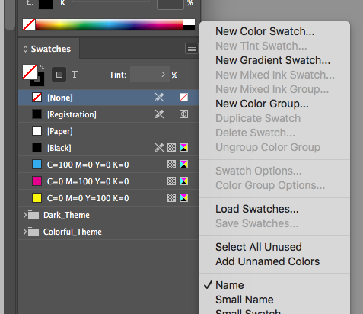Image resolution: width=363 pixels, height=314 pixels.
Task: Click the None box on the color spectrum
Action: tap(29, 25)
